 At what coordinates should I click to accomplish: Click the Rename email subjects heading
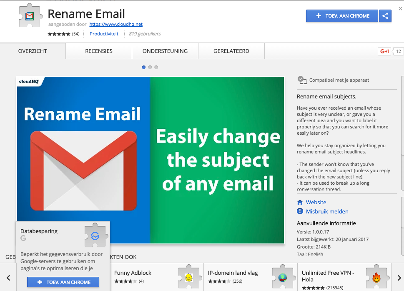[x=326, y=97]
